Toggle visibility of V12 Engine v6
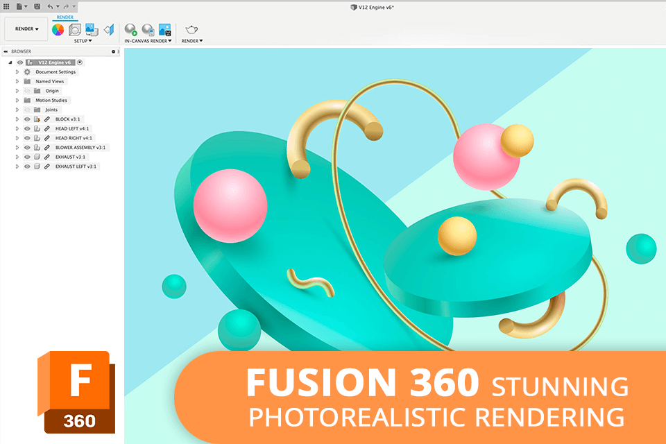 [x=20, y=62]
